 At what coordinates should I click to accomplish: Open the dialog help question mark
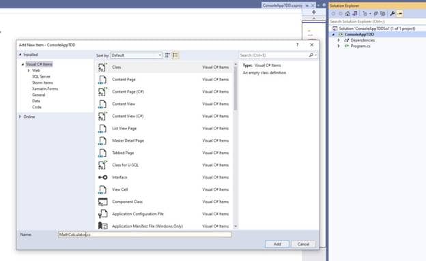[297, 45]
